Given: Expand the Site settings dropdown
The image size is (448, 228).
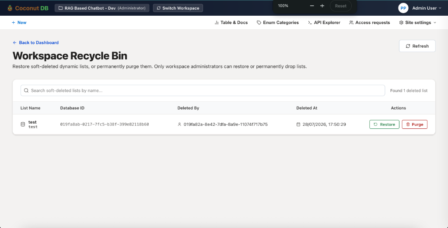Looking at the screenshot, I should tap(418, 23).
